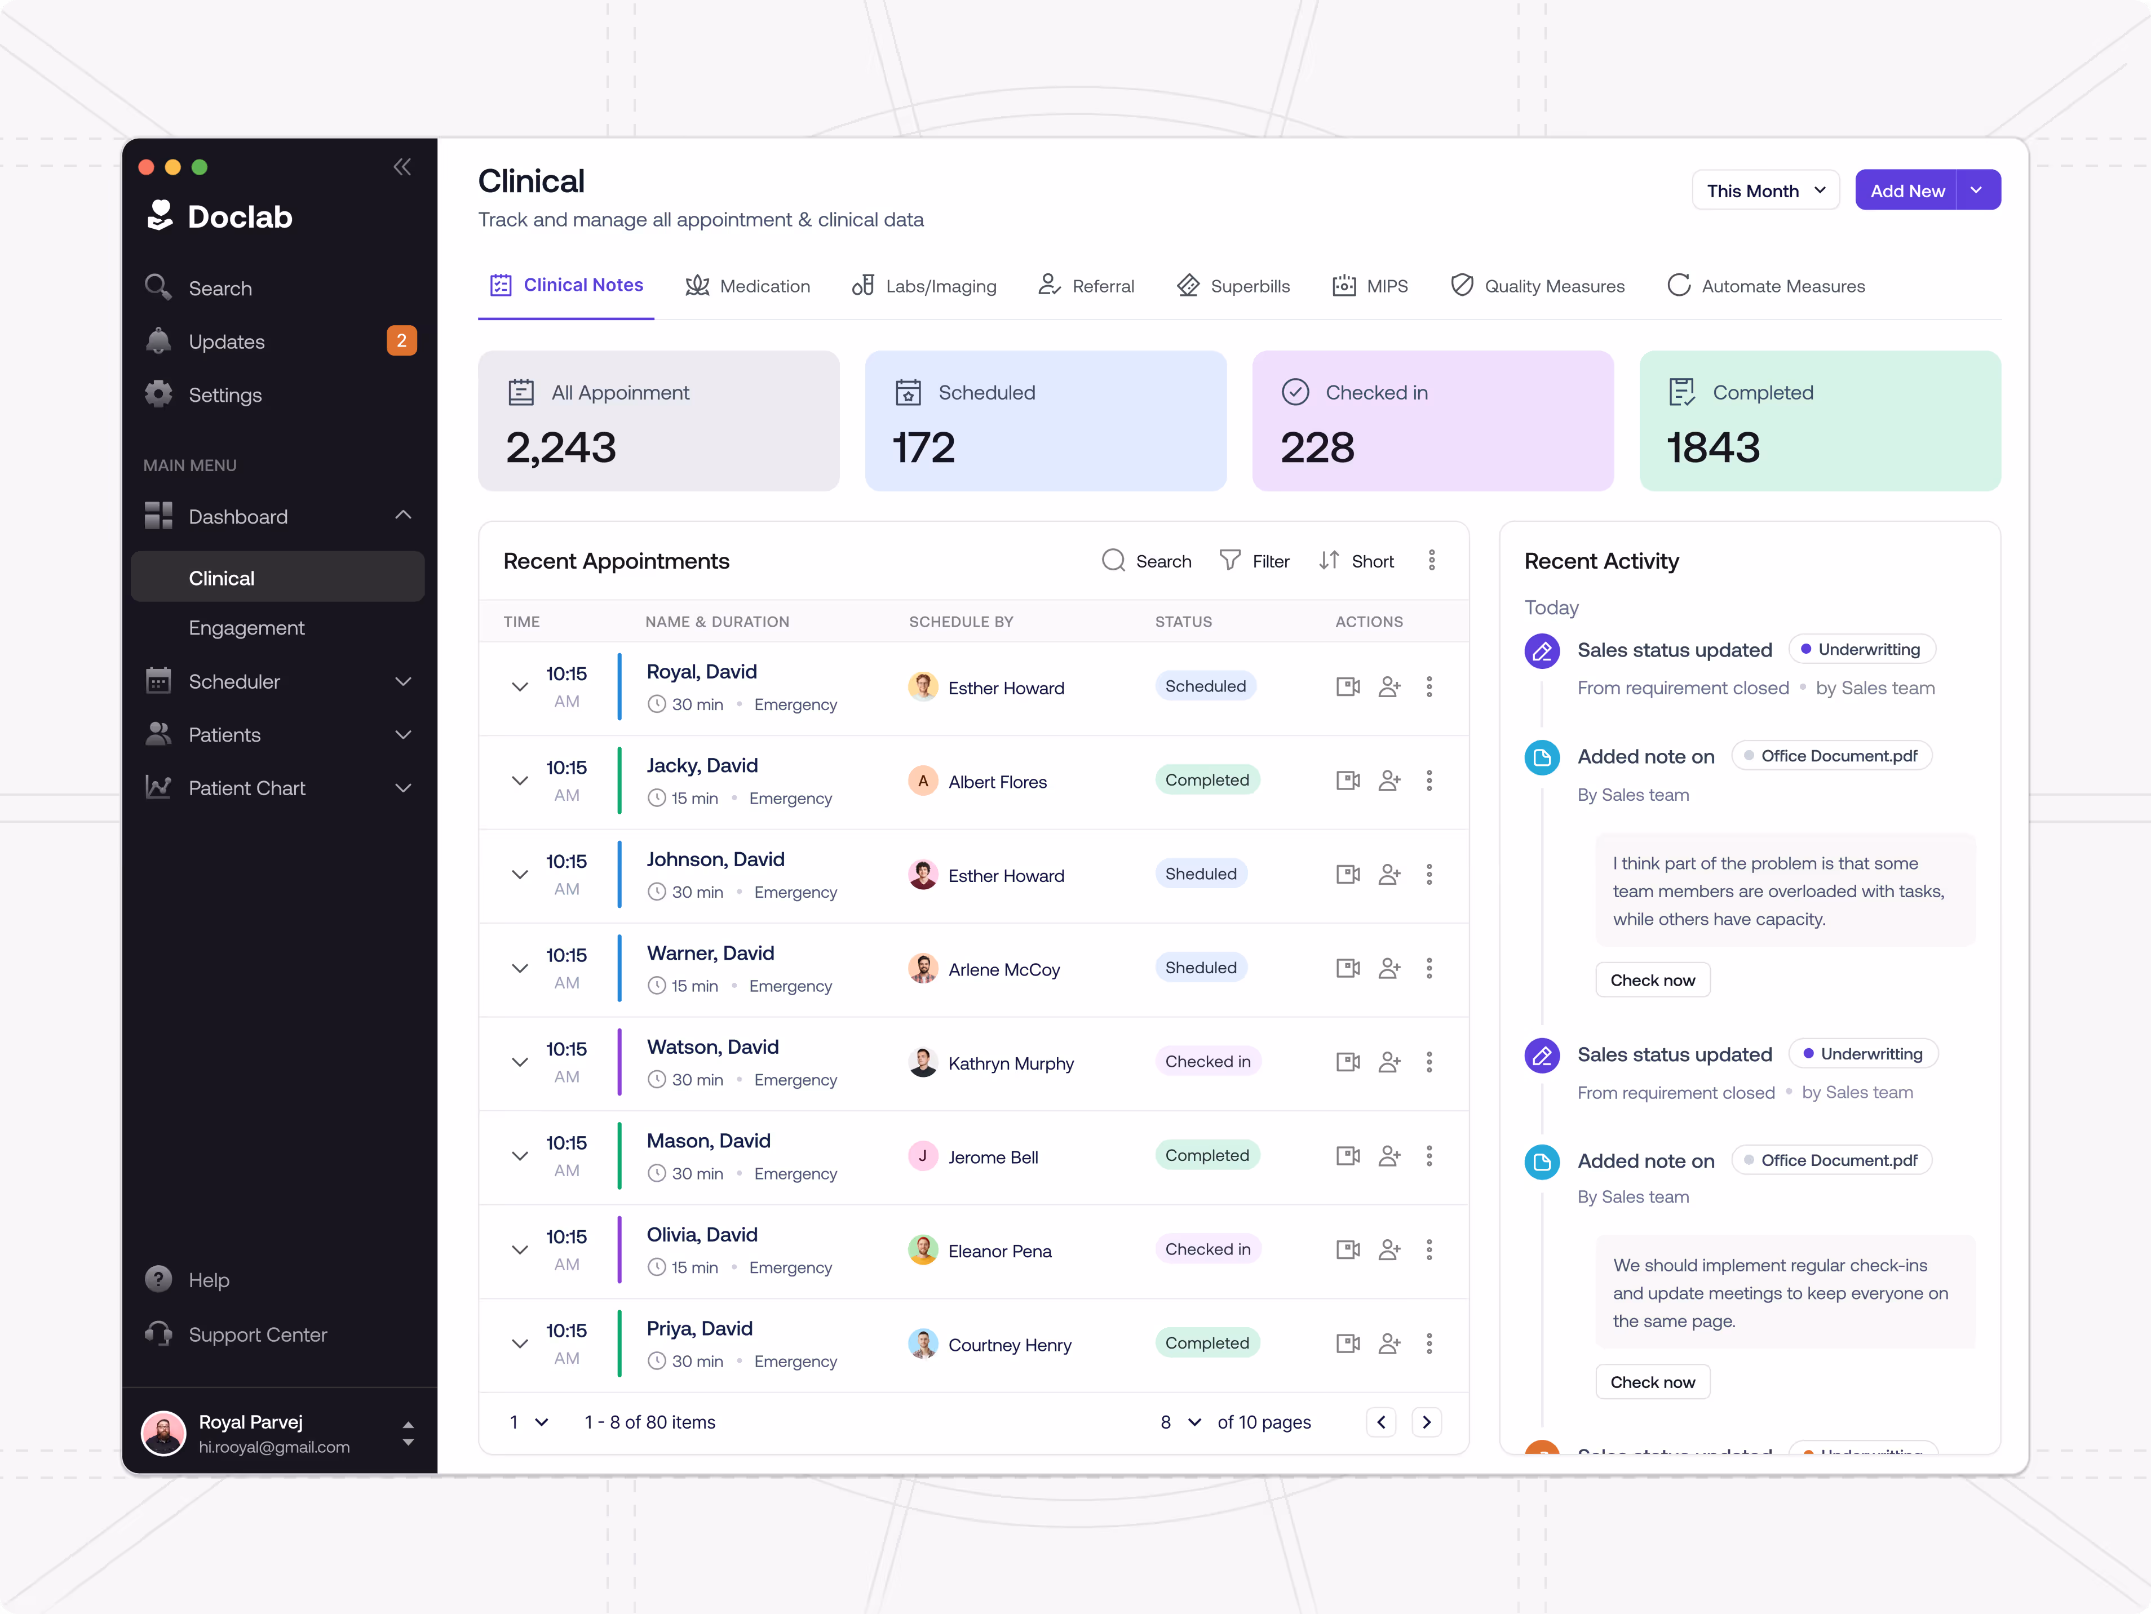Click the Short sort arrows icon
Viewport: 2151px width, 1614px height.
(x=1329, y=560)
